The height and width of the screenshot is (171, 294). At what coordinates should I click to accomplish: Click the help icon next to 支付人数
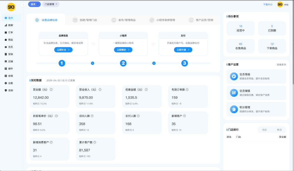point(138,116)
